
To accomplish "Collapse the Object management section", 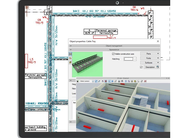I will click(x=71, y=46).
